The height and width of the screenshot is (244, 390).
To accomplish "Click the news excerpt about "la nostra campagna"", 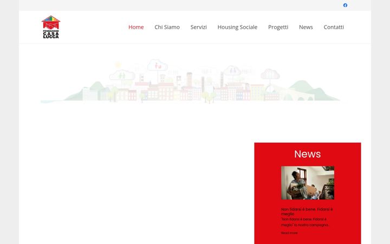I will click(x=305, y=222).
